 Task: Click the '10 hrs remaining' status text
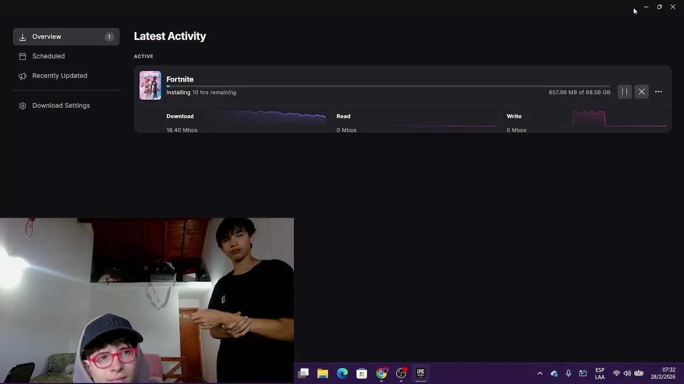tap(214, 92)
